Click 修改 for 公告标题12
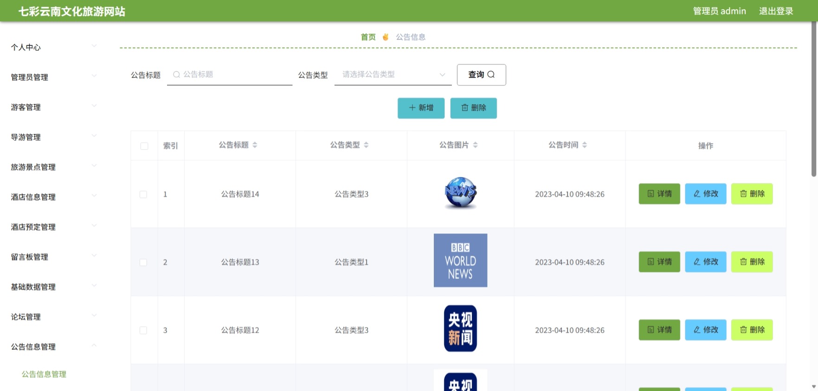The image size is (818, 391). pyautogui.click(x=706, y=330)
